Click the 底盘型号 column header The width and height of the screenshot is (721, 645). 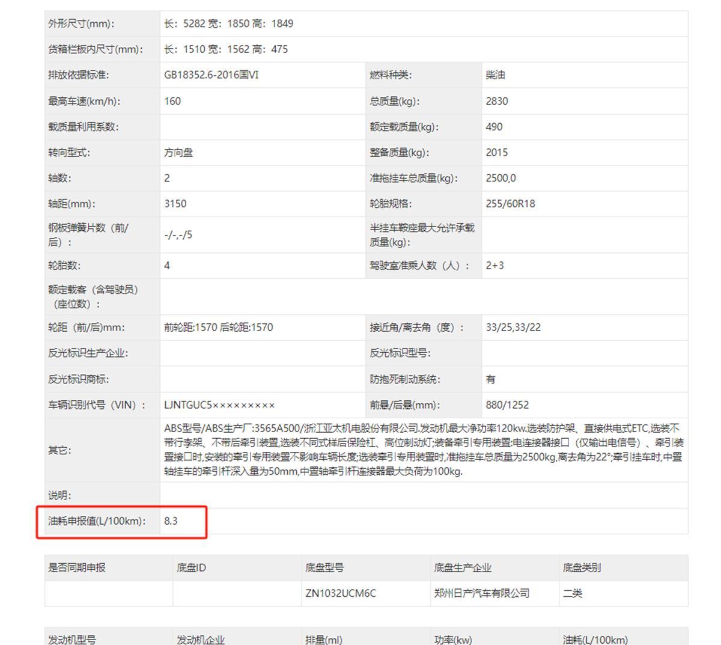(324, 567)
